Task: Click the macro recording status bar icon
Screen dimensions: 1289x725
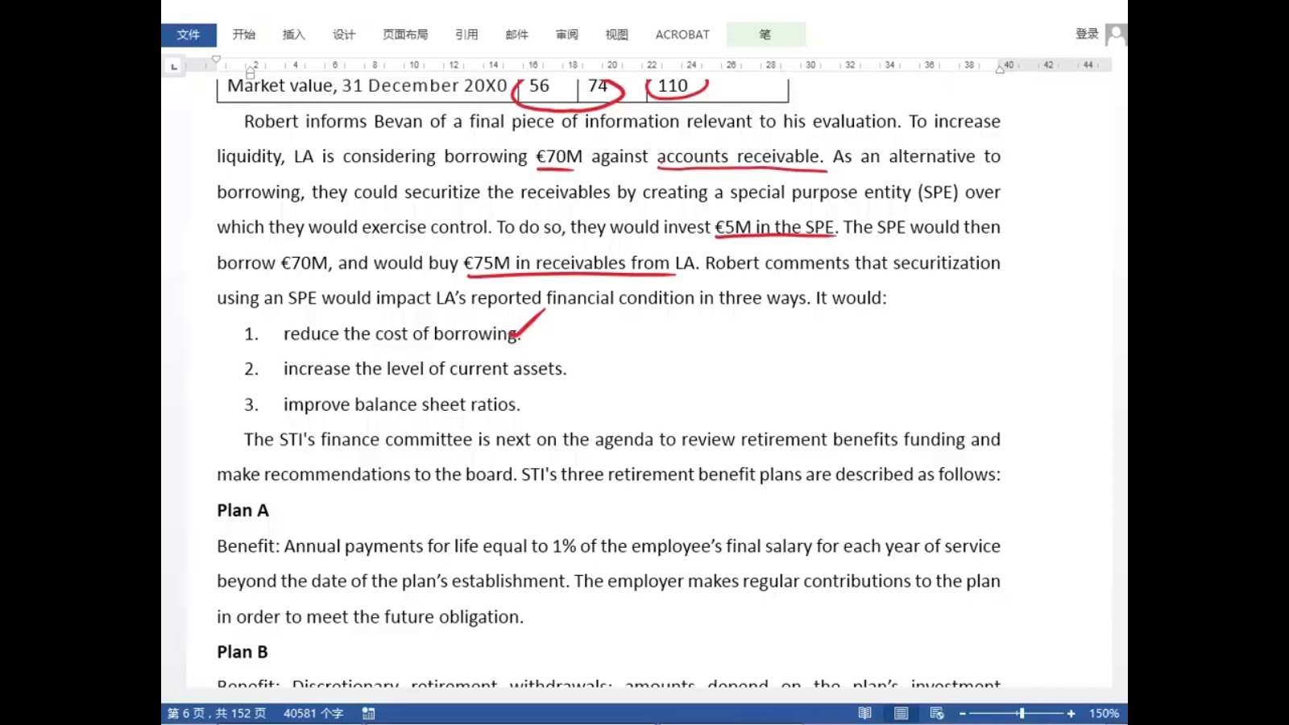Action: click(x=368, y=713)
